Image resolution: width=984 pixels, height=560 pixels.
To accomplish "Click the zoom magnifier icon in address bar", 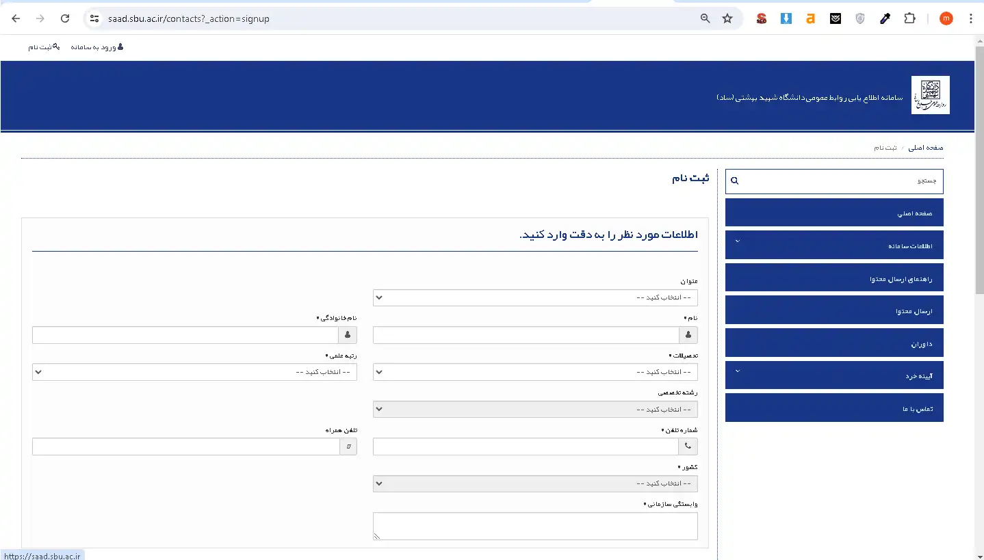I will point(705,18).
